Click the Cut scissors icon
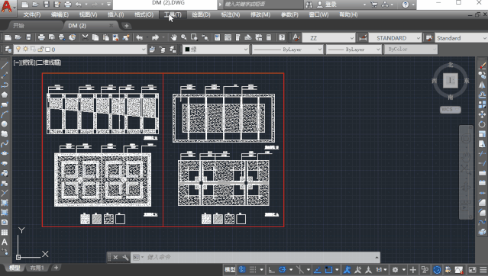 [85, 37]
